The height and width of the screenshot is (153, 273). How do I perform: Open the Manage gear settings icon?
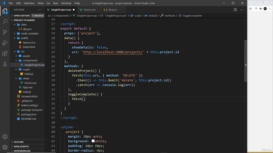click(5, 147)
